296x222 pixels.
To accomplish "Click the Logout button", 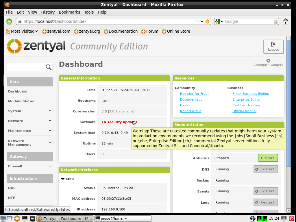I will tap(273, 47).
